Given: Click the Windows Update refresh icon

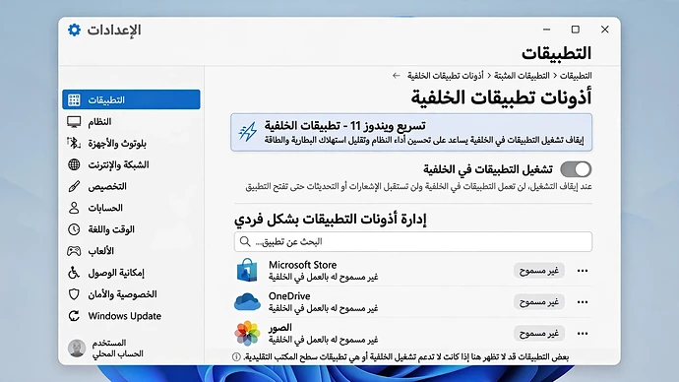Looking at the screenshot, I should 74,316.
